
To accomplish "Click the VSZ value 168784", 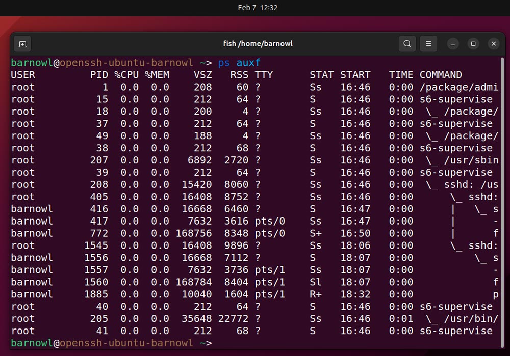I will click(194, 282).
